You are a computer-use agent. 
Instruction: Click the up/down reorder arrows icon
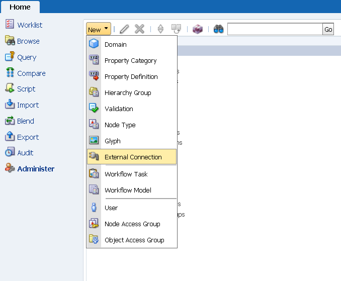160,29
